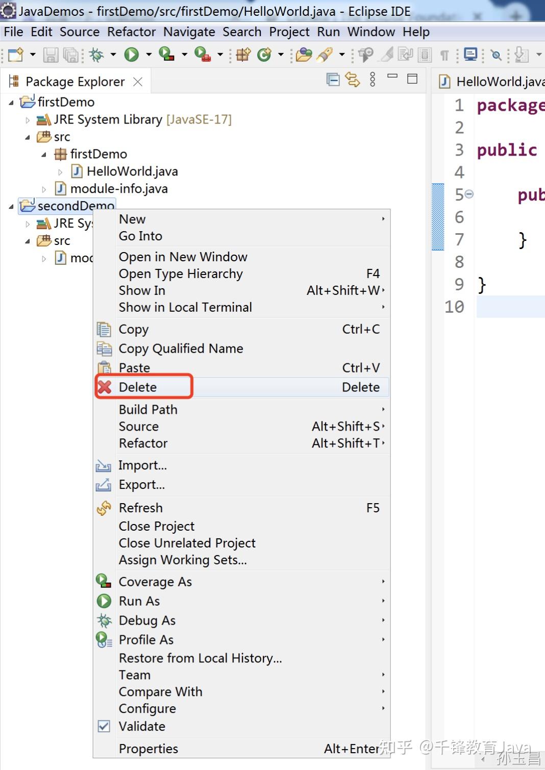This screenshot has width=545, height=770.
Task: Select Refactor from the context menu
Action: (x=143, y=443)
